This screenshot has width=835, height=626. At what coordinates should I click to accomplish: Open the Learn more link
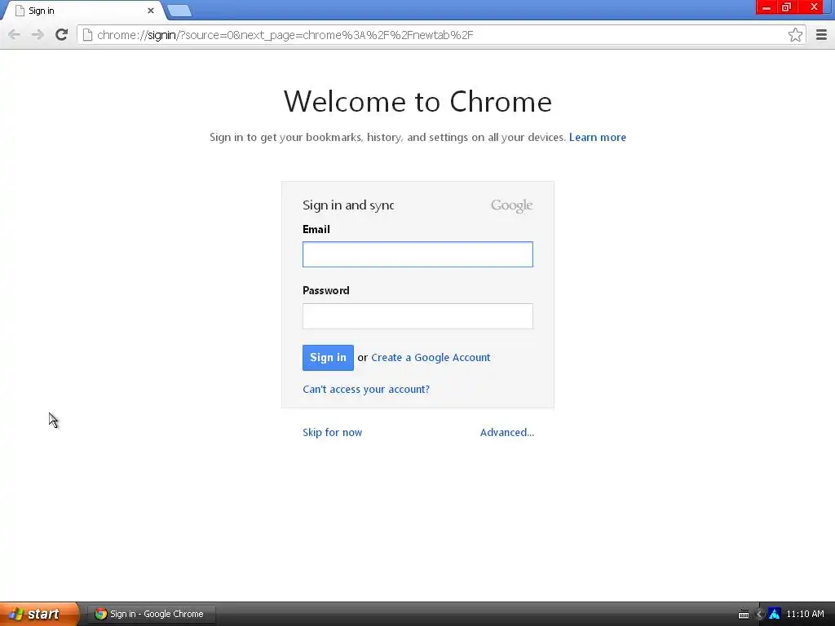click(x=598, y=137)
